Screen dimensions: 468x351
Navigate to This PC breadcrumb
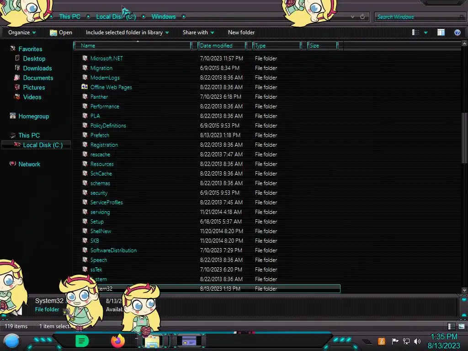[x=69, y=17]
